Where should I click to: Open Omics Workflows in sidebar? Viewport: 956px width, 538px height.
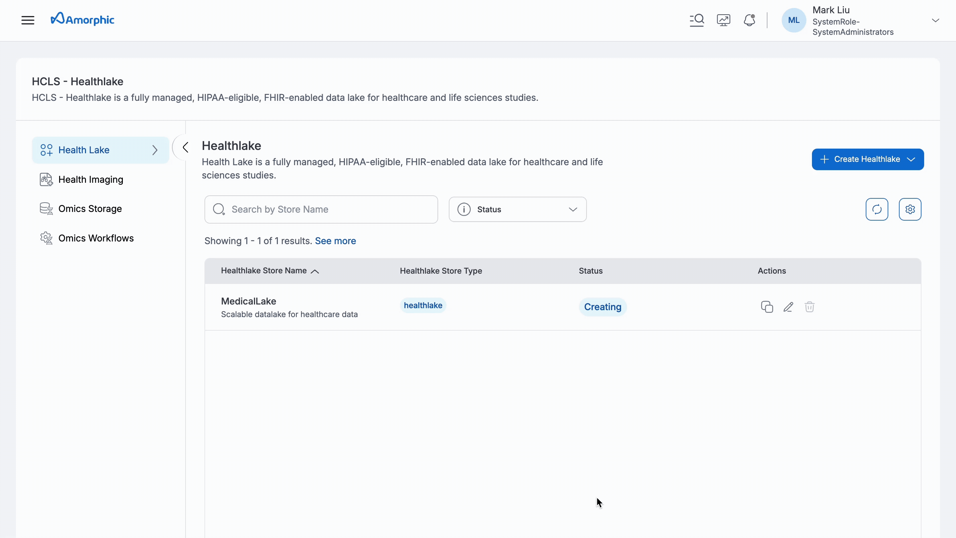pyautogui.click(x=96, y=238)
